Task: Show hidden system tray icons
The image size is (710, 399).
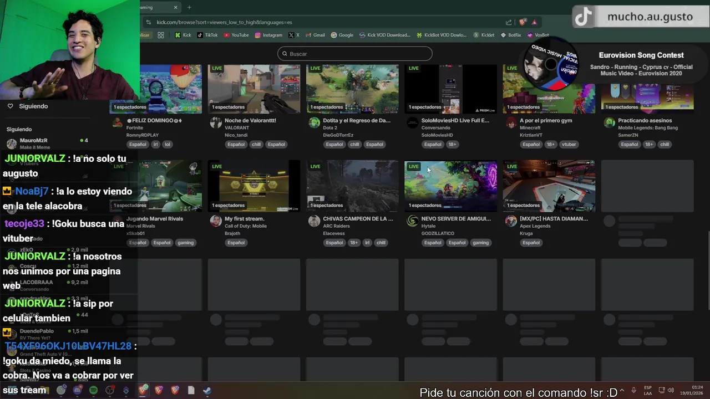Action: [x=621, y=390]
